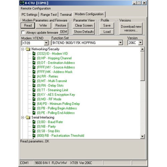Image resolution: width=167 pixels, height=167 pixels.
Task: Click the Networking/Security folder icon
Action: pos(28,49)
